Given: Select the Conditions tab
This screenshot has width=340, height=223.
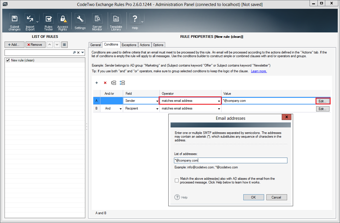Looking at the screenshot, I should [111, 44].
